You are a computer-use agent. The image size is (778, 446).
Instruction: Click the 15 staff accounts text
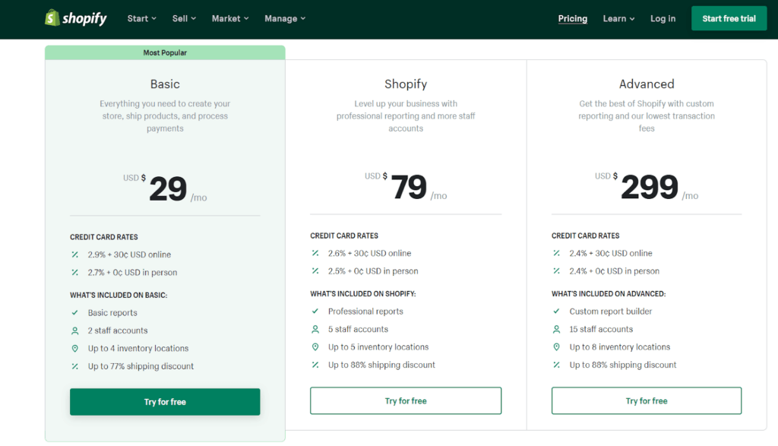pos(602,329)
